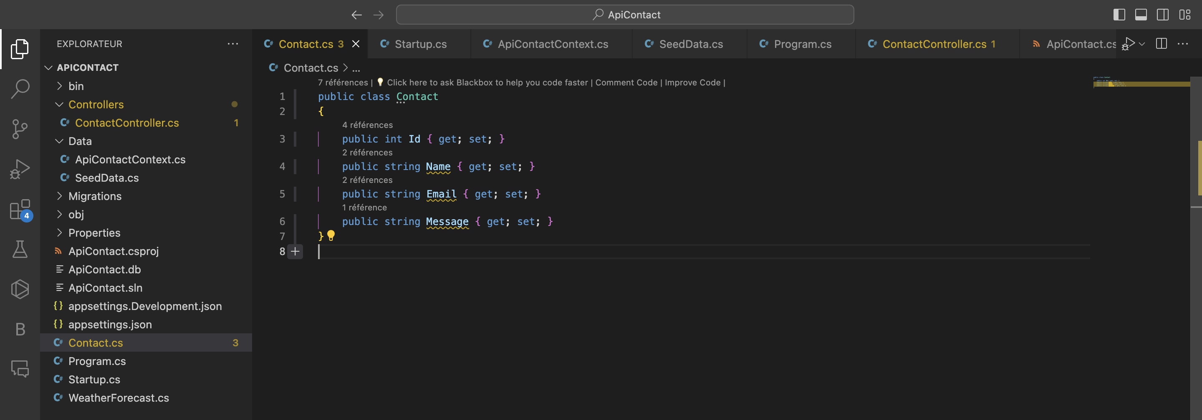The image size is (1202, 420).
Task: Open Explorer Views and More Actions ellipsis
Action: pyautogui.click(x=233, y=44)
